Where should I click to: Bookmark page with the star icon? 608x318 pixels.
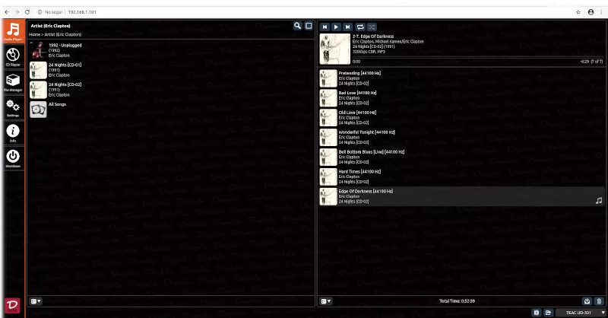tap(578, 12)
